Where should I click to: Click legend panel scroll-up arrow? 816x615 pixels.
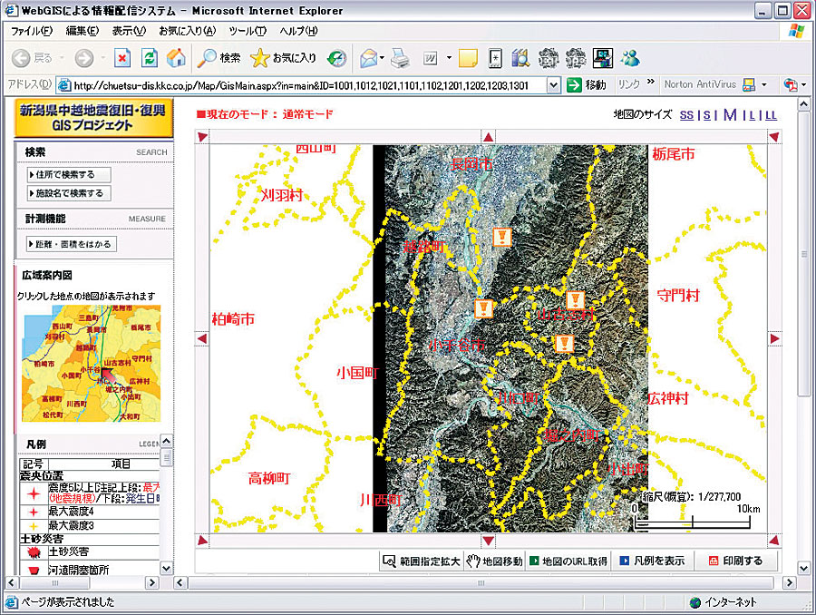point(166,441)
